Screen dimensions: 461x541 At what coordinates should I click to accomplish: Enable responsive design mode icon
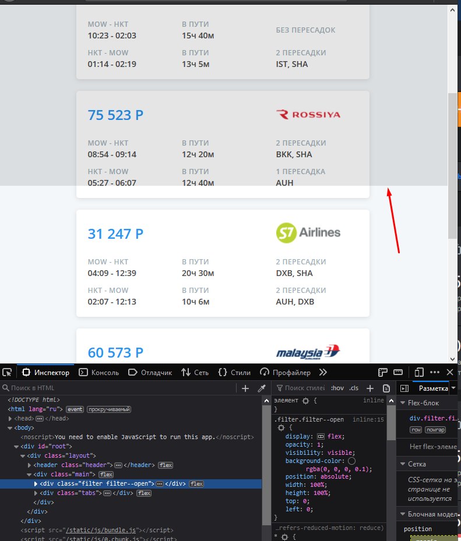point(419,372)
